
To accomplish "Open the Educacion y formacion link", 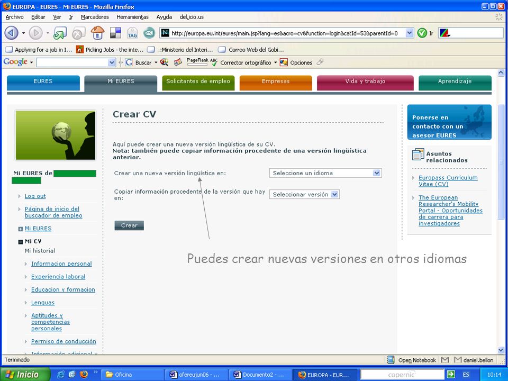I will coord(63,289).
